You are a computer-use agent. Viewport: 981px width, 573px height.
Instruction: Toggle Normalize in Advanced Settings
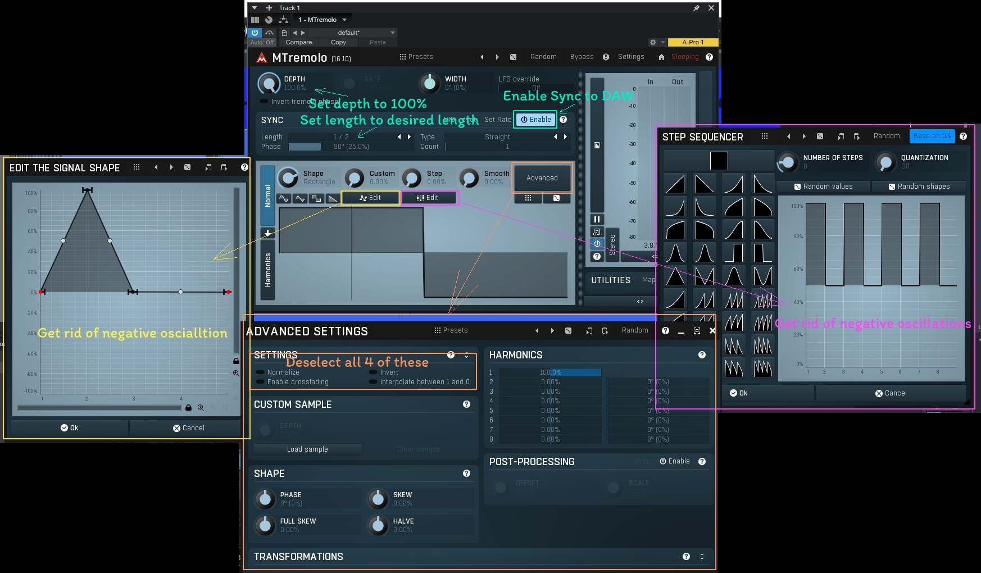pyautogui.click(x=278, y=372)
